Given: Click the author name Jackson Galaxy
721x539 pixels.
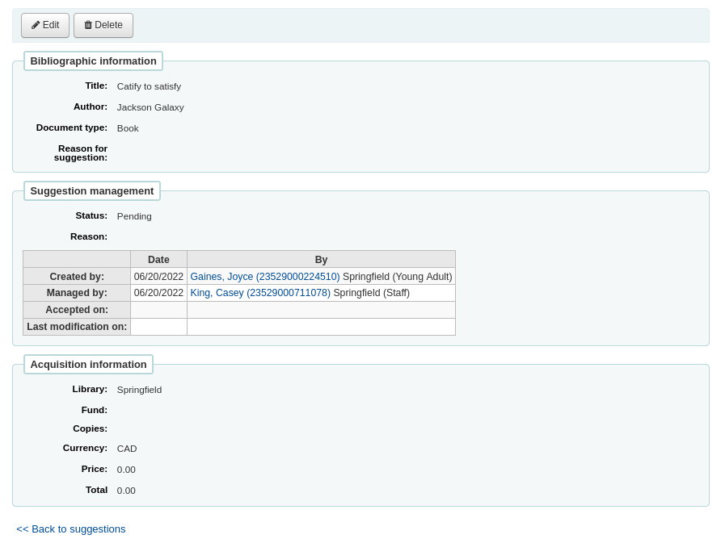Looking at the screenshot, I should tap(150, 107).
